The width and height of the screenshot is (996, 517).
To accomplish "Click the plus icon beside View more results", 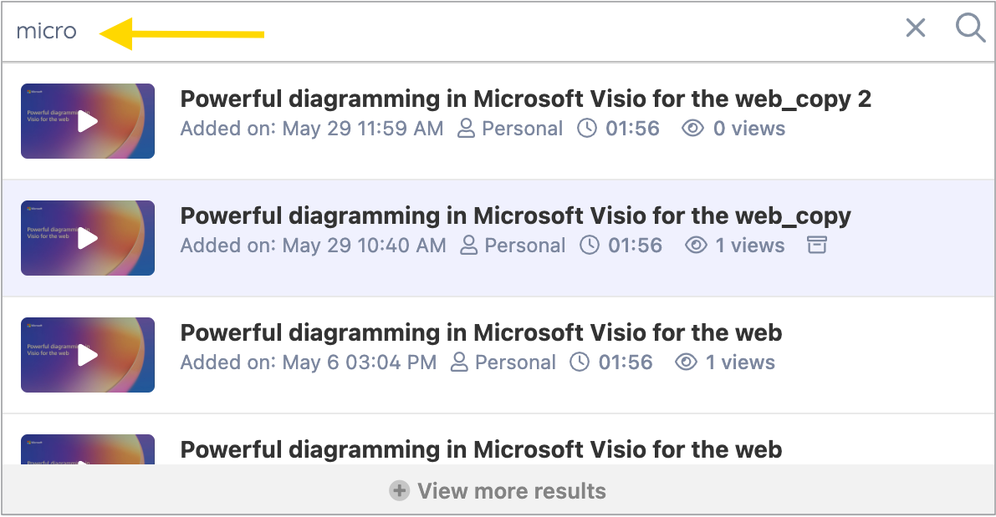I will pyautogui.click(x=399, y=491).
